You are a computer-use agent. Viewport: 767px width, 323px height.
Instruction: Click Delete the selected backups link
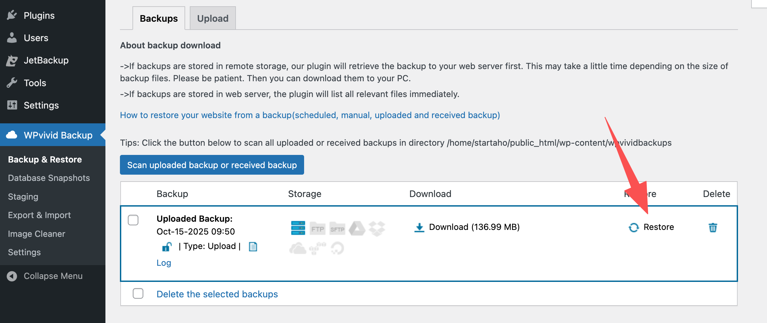(217, 294)
